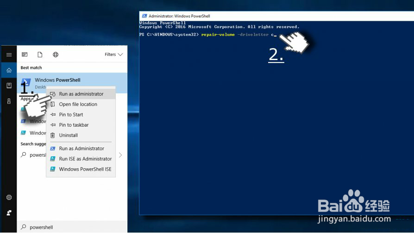Click the repair-volume command text

218,35
